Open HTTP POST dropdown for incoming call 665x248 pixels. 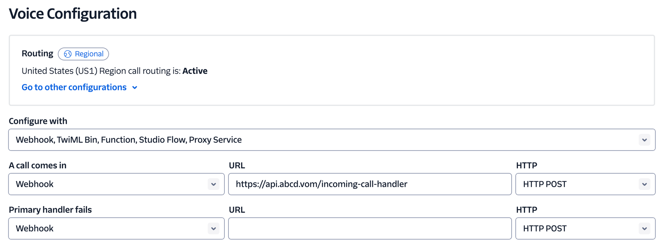point(585,184)
